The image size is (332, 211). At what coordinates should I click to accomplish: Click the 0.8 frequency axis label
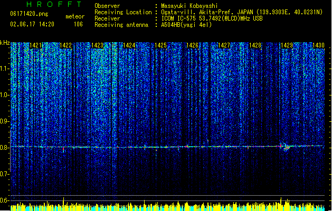tap(5, 148)
